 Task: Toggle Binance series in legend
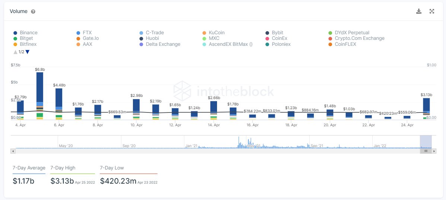(x=25, y=33)
